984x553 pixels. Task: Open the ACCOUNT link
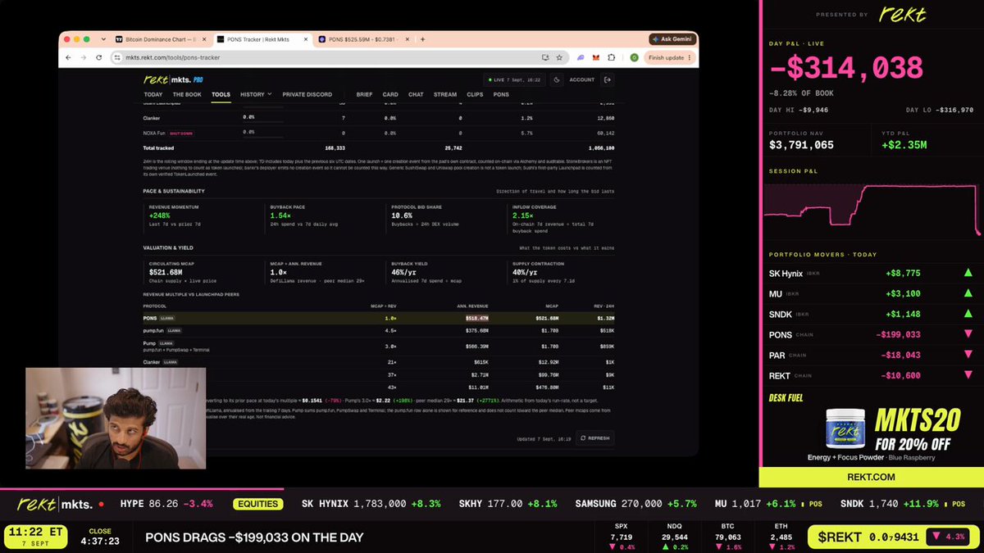[x=582, y=79]
